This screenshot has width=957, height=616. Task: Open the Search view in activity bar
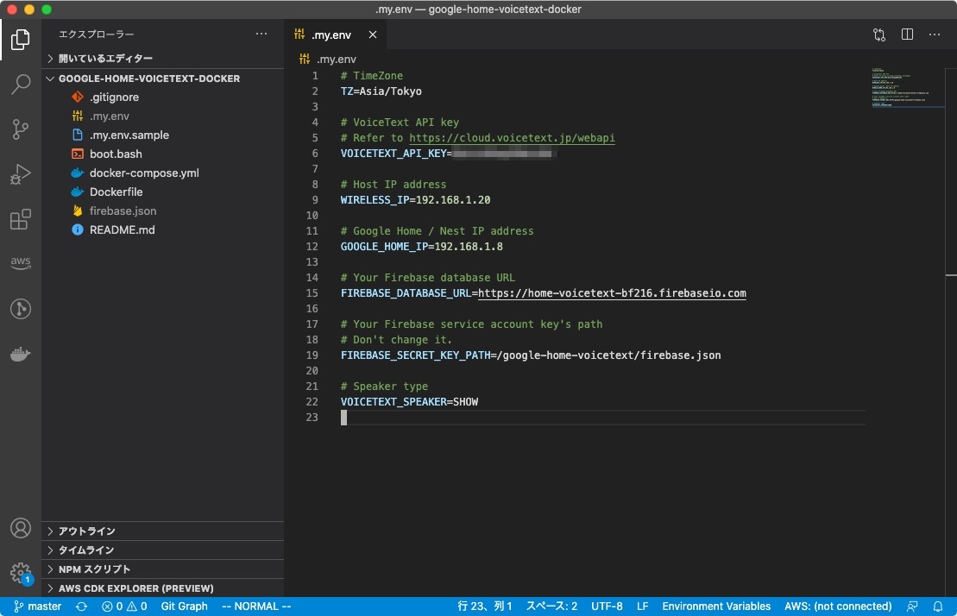pyautogui.click(x=21, y=85)
